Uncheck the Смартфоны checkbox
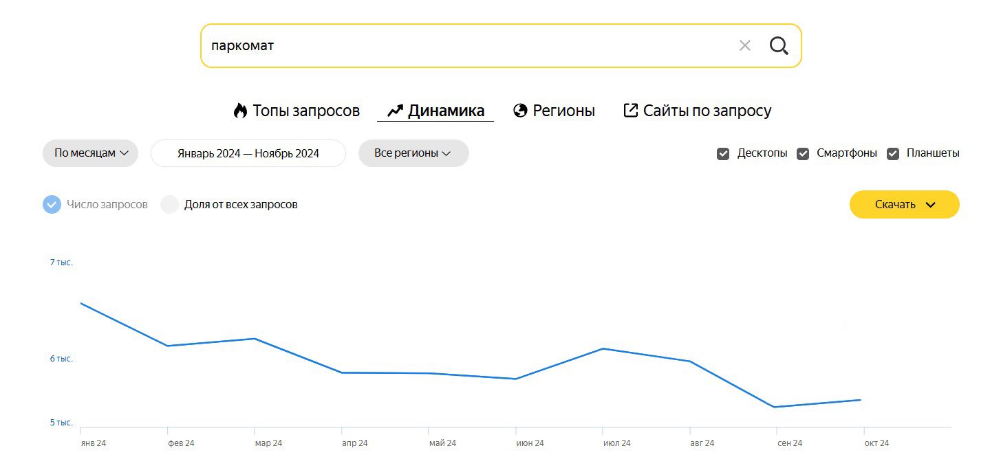Screen dimensions: 1001x468 (x=803, y=154)
